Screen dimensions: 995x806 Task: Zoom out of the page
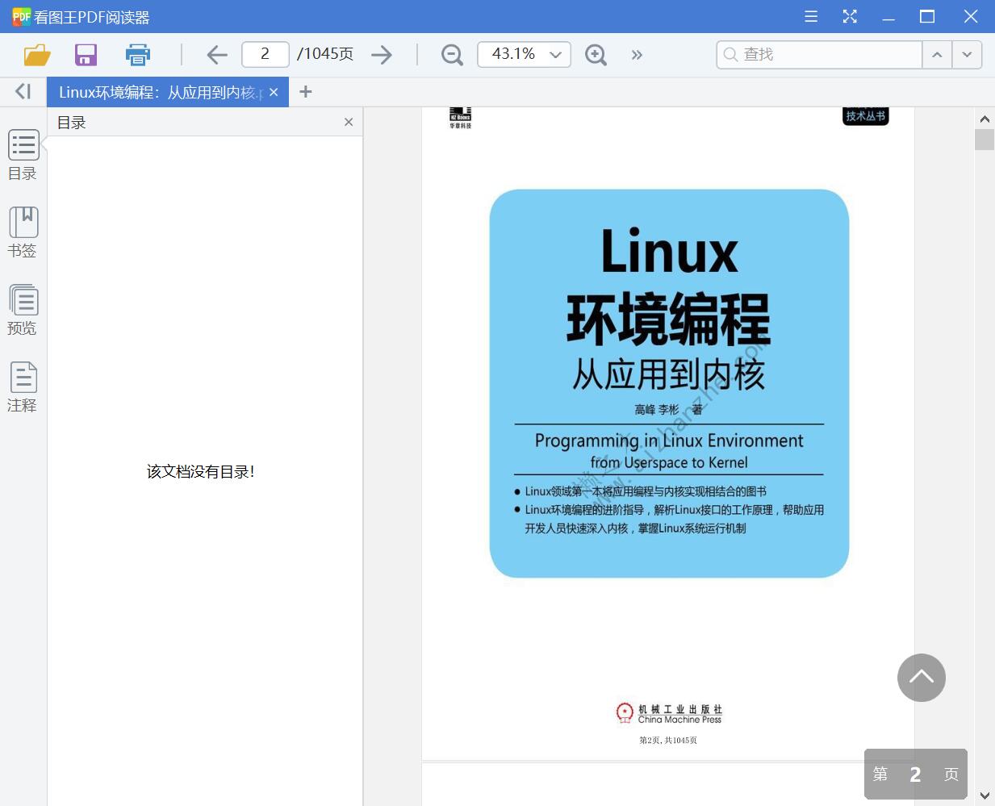tap(451, 54)
